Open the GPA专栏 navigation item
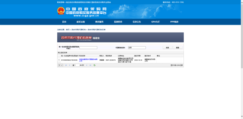Screen dimensions: 243x119 click(x=156, y=22)
